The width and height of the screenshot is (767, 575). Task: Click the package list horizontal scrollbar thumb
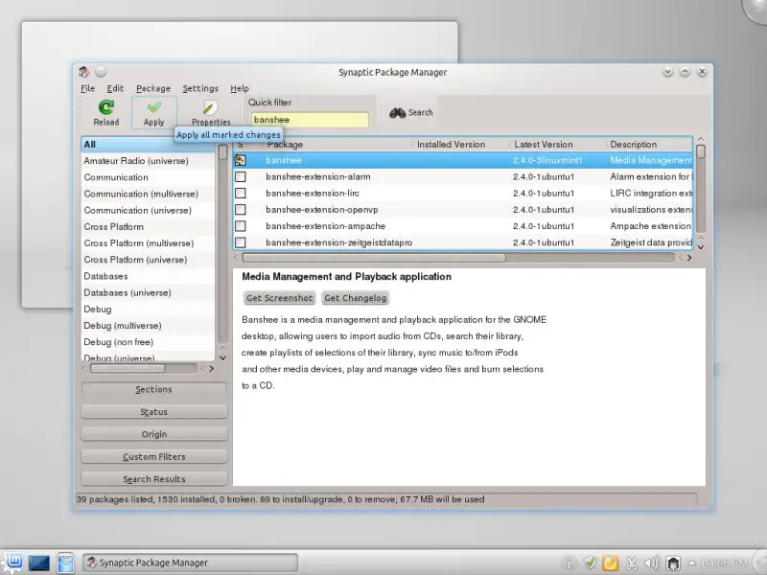coord(374,258)
